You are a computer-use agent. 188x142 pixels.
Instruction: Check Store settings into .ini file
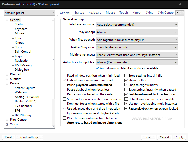126,76
